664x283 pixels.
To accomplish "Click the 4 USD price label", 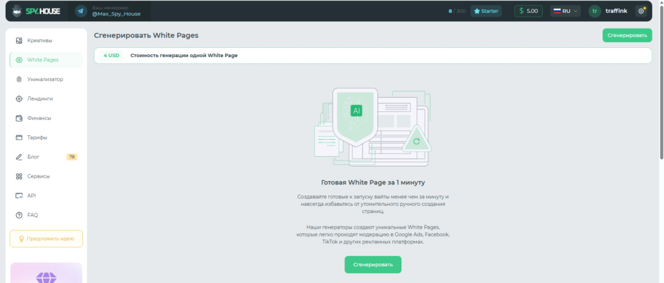I will [x=112, y=56].
